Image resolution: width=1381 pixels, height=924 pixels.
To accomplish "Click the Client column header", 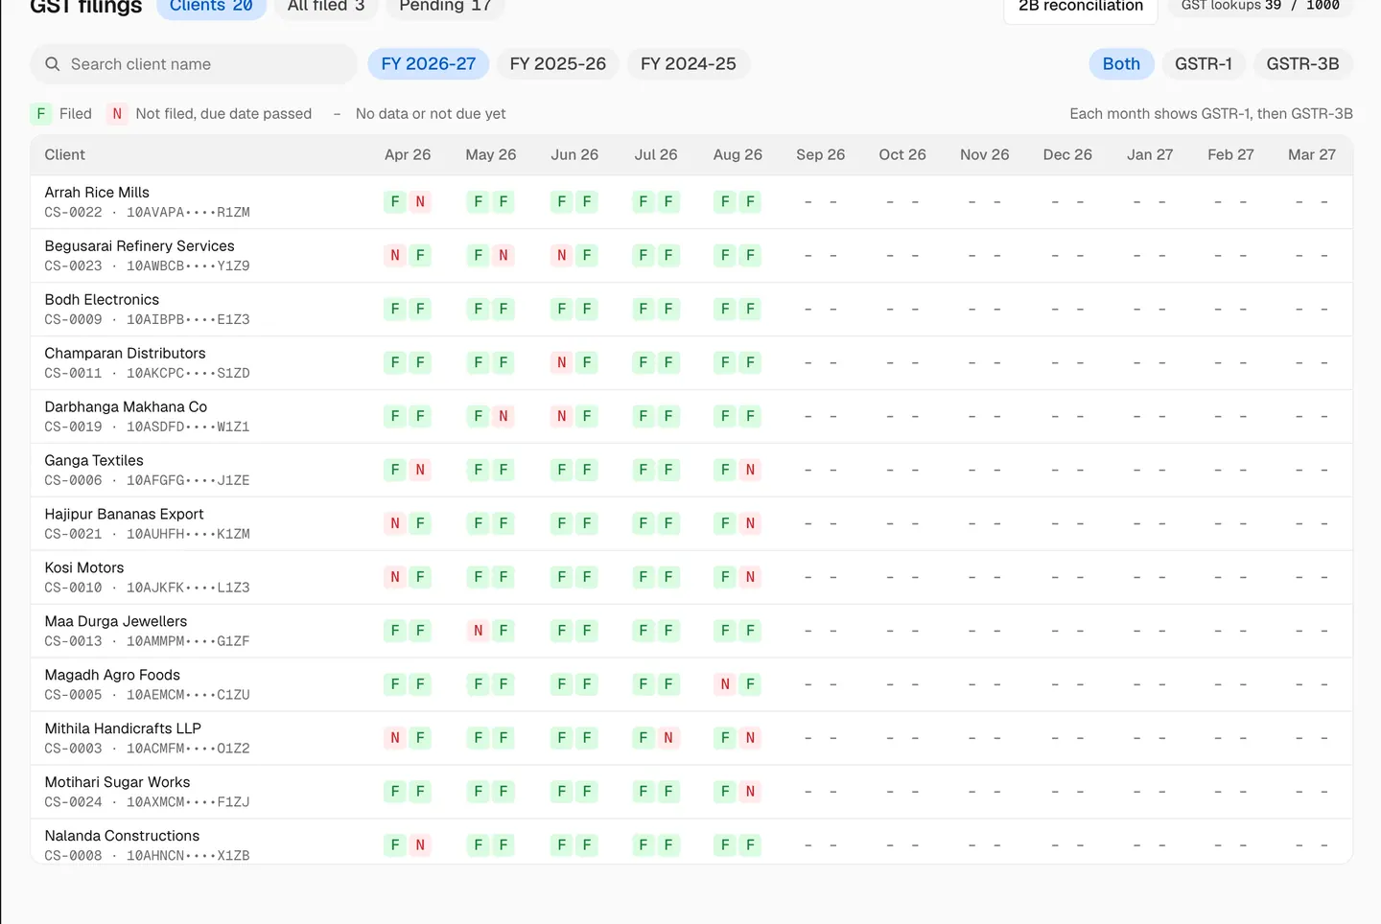I will pos(65,155).
